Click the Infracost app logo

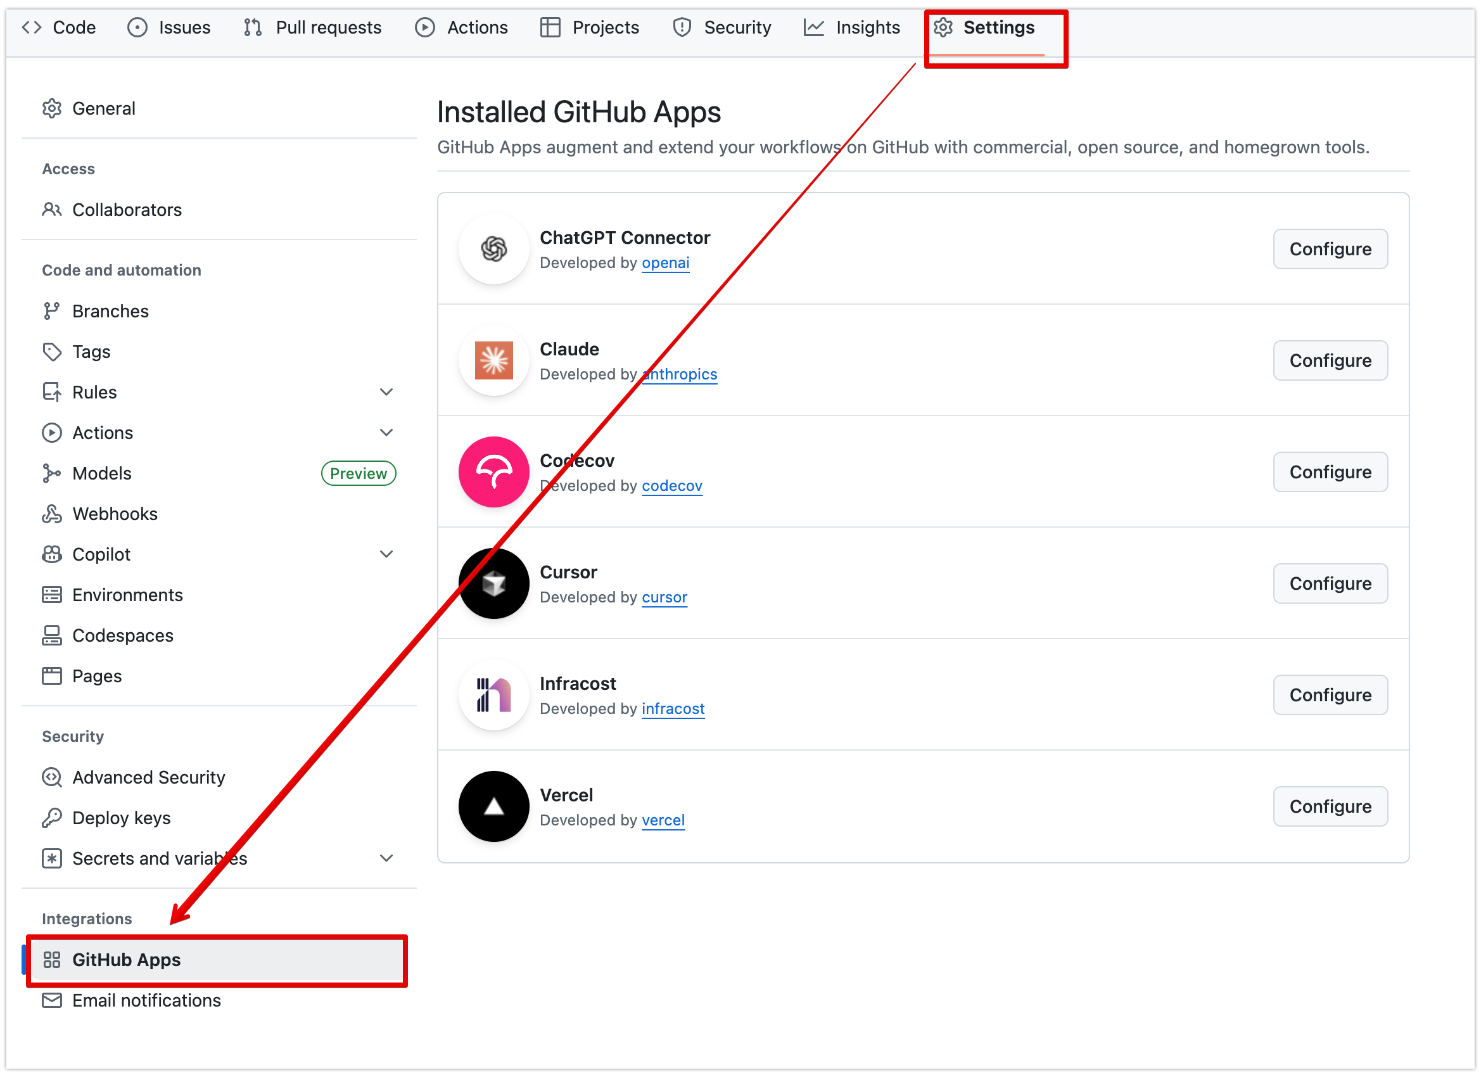coord(493,695)
